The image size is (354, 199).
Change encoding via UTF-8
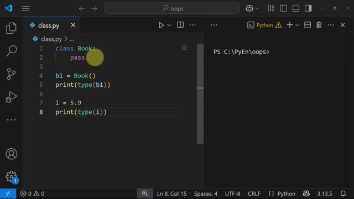[232, 193]
